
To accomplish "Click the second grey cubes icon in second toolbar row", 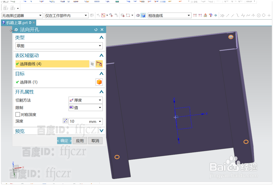I will click(13, 8).
